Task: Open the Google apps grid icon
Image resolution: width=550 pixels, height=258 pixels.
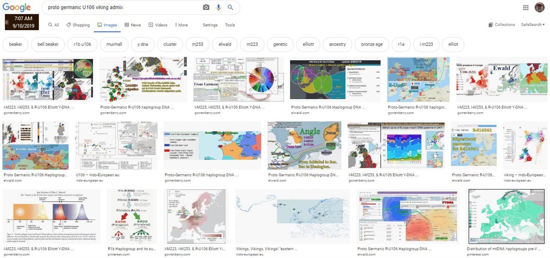Action: tap(526, 8)
